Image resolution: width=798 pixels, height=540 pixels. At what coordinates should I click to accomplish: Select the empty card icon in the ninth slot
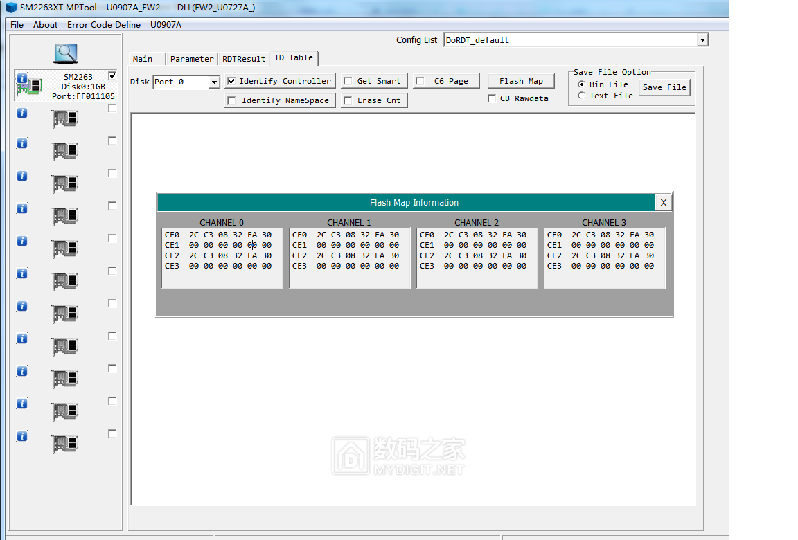[x=65, y=347]
